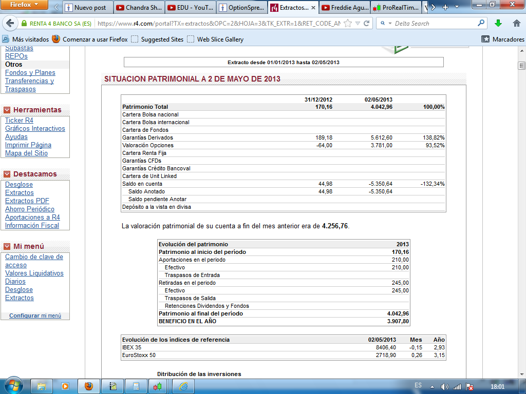Screen dimensions: 526x394
Task: Click Configurar mi menú link
Action: coord(35,316)
